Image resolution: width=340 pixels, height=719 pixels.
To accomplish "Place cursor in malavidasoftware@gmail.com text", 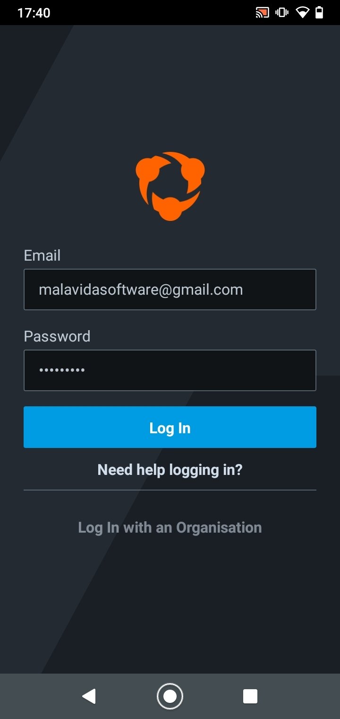I will [141, 289].
